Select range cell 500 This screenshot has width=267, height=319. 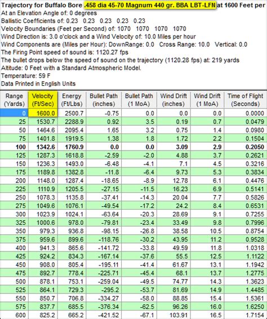[x=14, y=281]
